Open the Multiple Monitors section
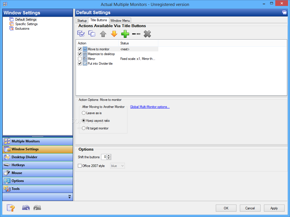 click(x=38, y=141)
